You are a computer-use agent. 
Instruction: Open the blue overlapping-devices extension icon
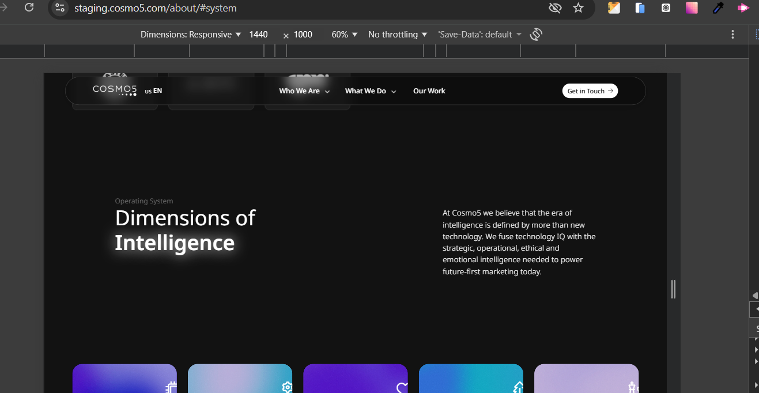[x=640, y=8]
